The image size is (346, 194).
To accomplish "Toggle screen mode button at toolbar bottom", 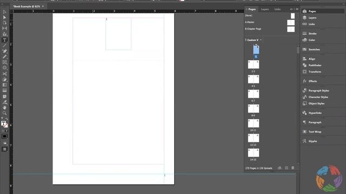I will point(4,149).
